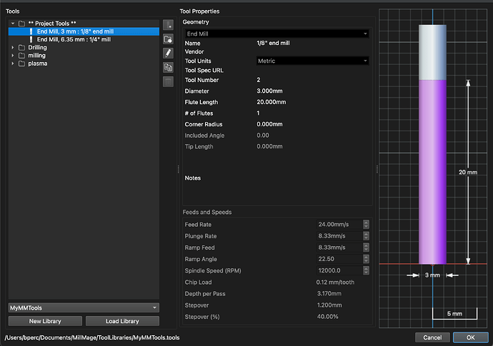Click the Spindle Speed 12000.0 field
Image resolution: width=493 pixels, height=346 pixels.
click(x=339, y=270)
